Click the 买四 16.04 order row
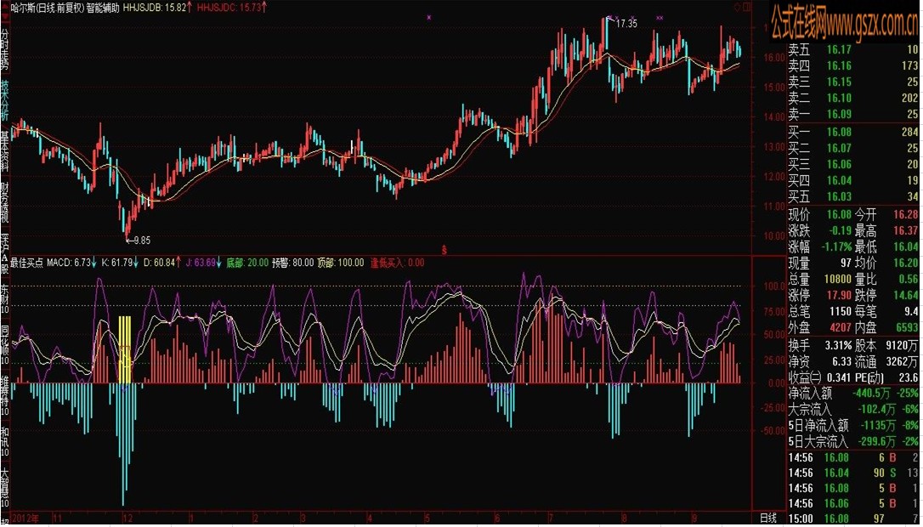923x527 pixels. click(x=853, y=180)
